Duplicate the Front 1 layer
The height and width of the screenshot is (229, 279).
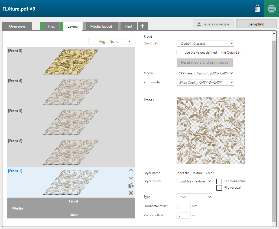pyautogui.click(x=131, y=186)
